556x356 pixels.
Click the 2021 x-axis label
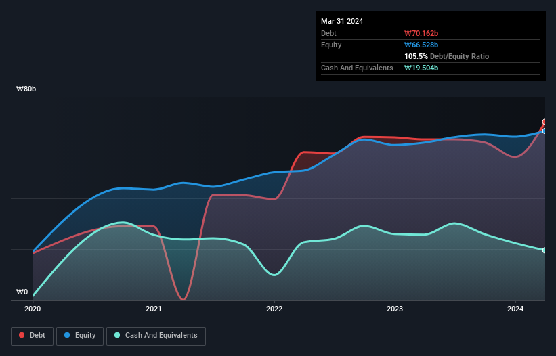(154, 309)
